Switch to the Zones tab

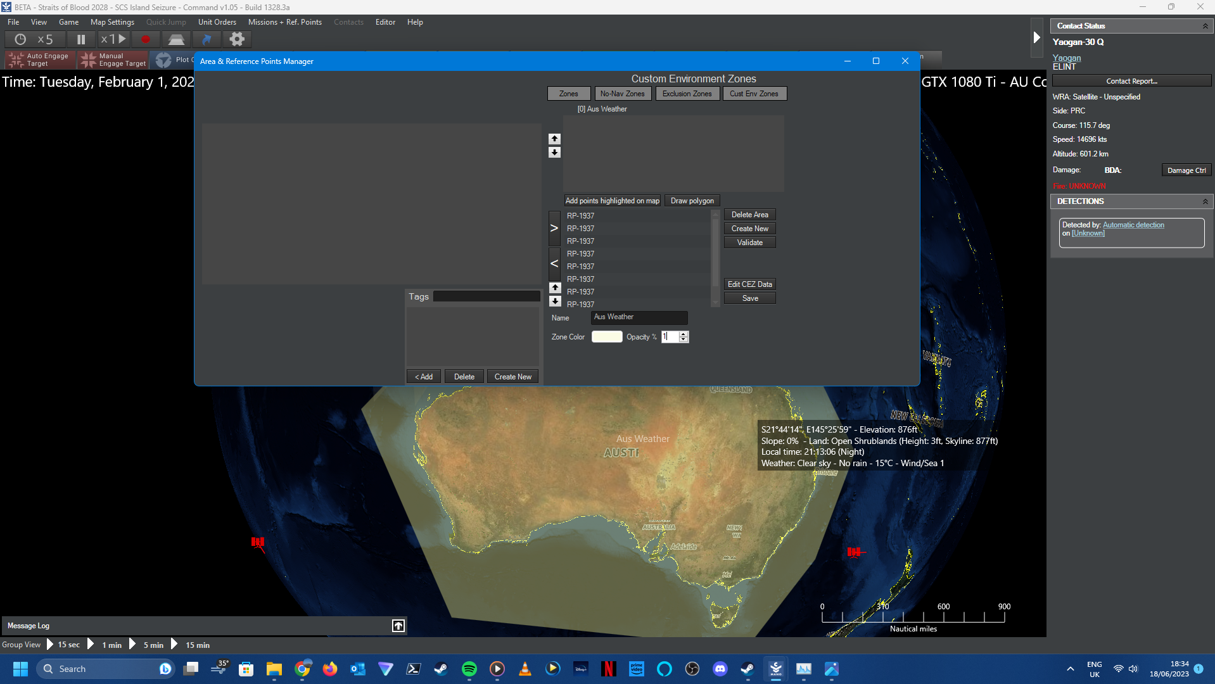click(569, 94)
